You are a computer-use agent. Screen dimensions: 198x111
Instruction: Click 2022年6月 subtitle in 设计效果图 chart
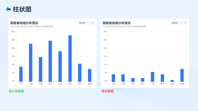point(32,27)
